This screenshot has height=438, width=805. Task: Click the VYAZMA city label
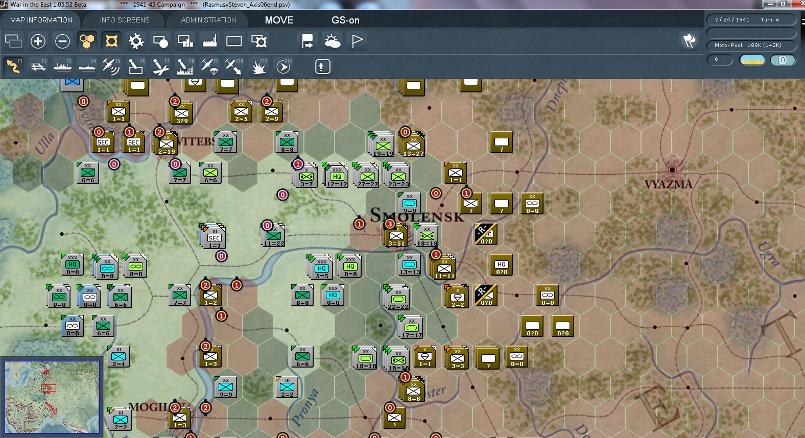pos(668,184)
